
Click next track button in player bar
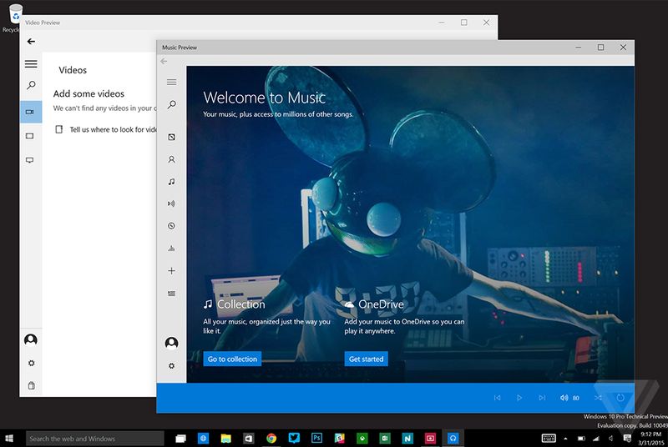542,398
